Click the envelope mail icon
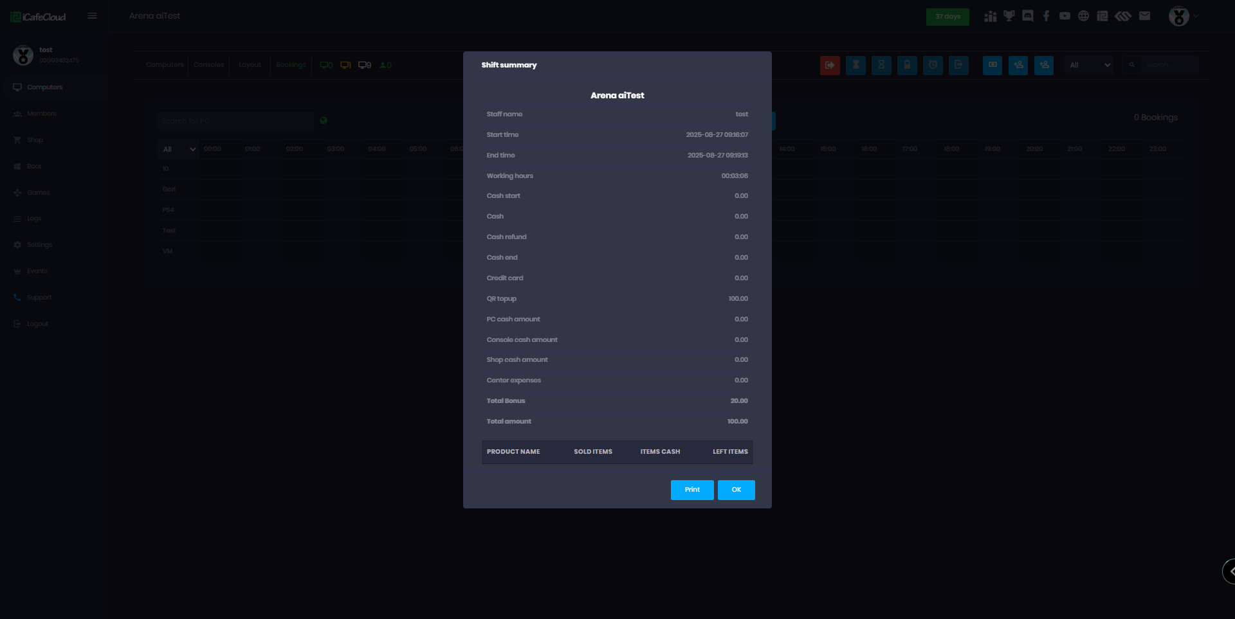This screenshot has width=1235, height=619. tap(1144, 16)
